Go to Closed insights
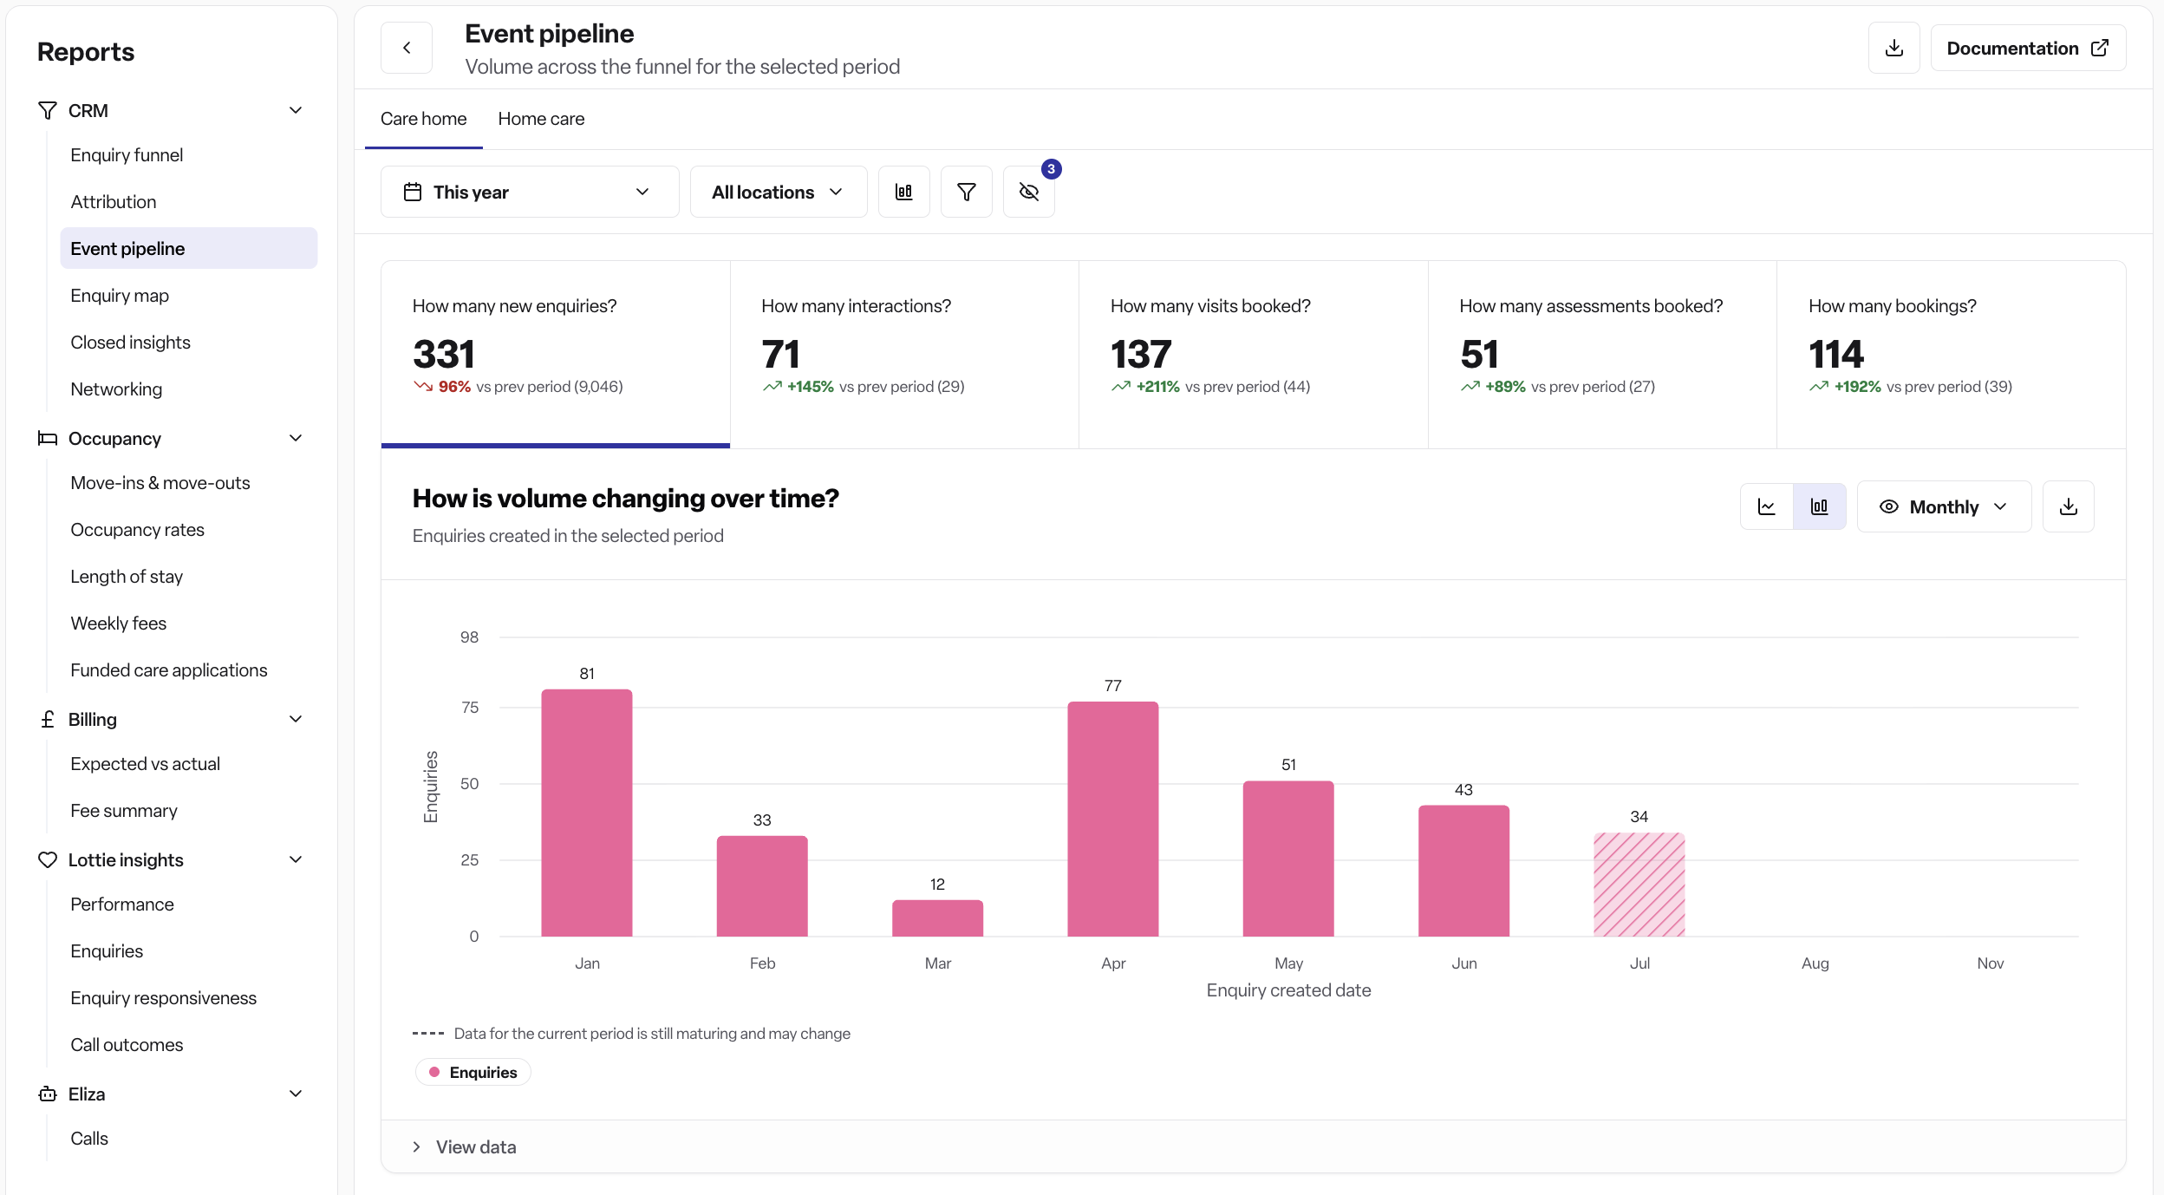The width and height of the screenshot is (2164, 1195). coord(189,343)
